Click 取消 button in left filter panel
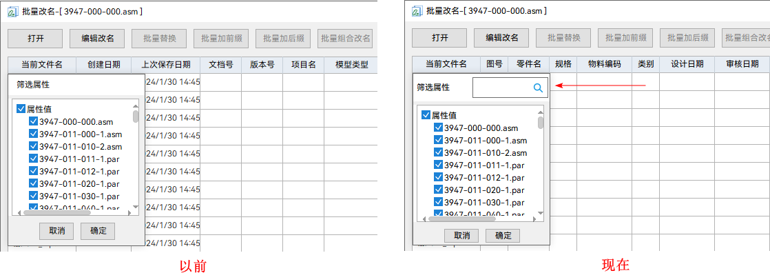Viewport: 770px width, 273px height. [56, 230]
